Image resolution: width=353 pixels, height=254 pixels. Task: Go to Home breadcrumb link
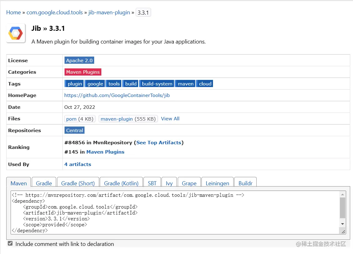pyautogui.click(x=13, y=12)
